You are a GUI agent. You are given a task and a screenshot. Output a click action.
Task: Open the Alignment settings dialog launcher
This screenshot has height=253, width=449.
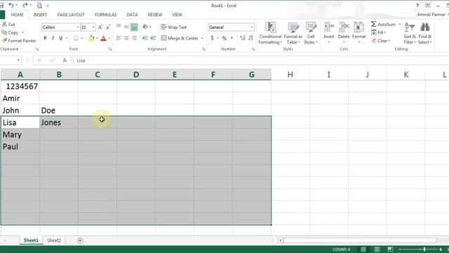[x=203, y=49]
